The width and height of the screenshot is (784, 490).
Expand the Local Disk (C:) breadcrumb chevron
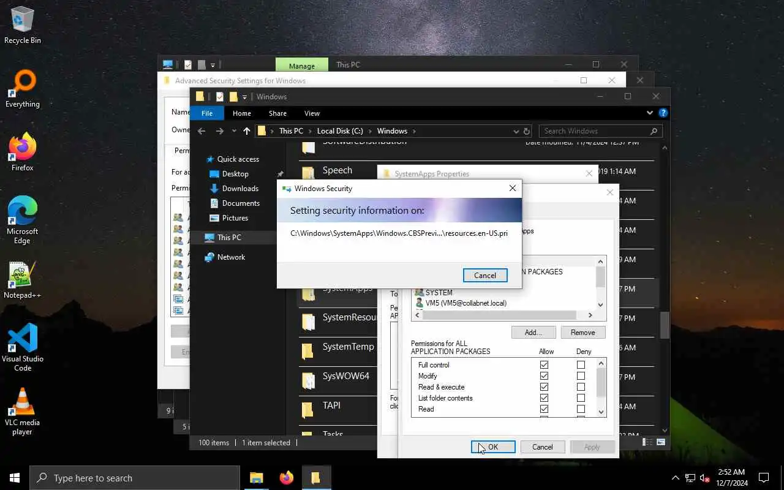(x=370, y=131)
